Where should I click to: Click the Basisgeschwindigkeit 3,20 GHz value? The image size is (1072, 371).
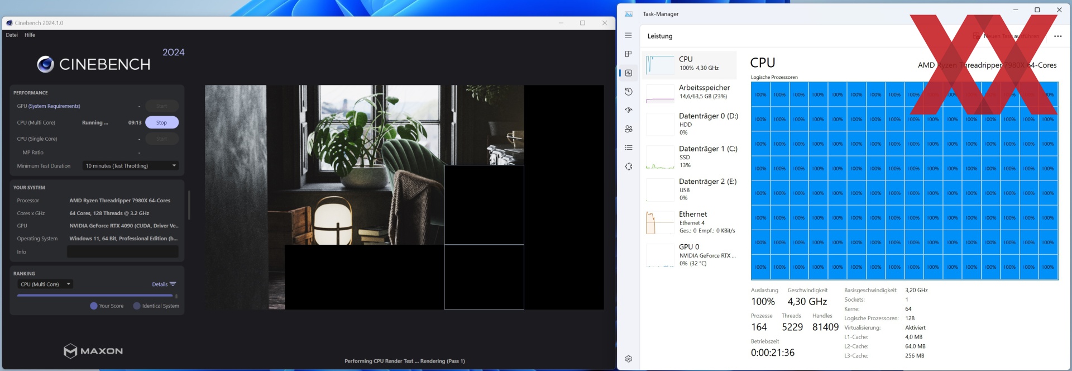click(x=916, y=291)
